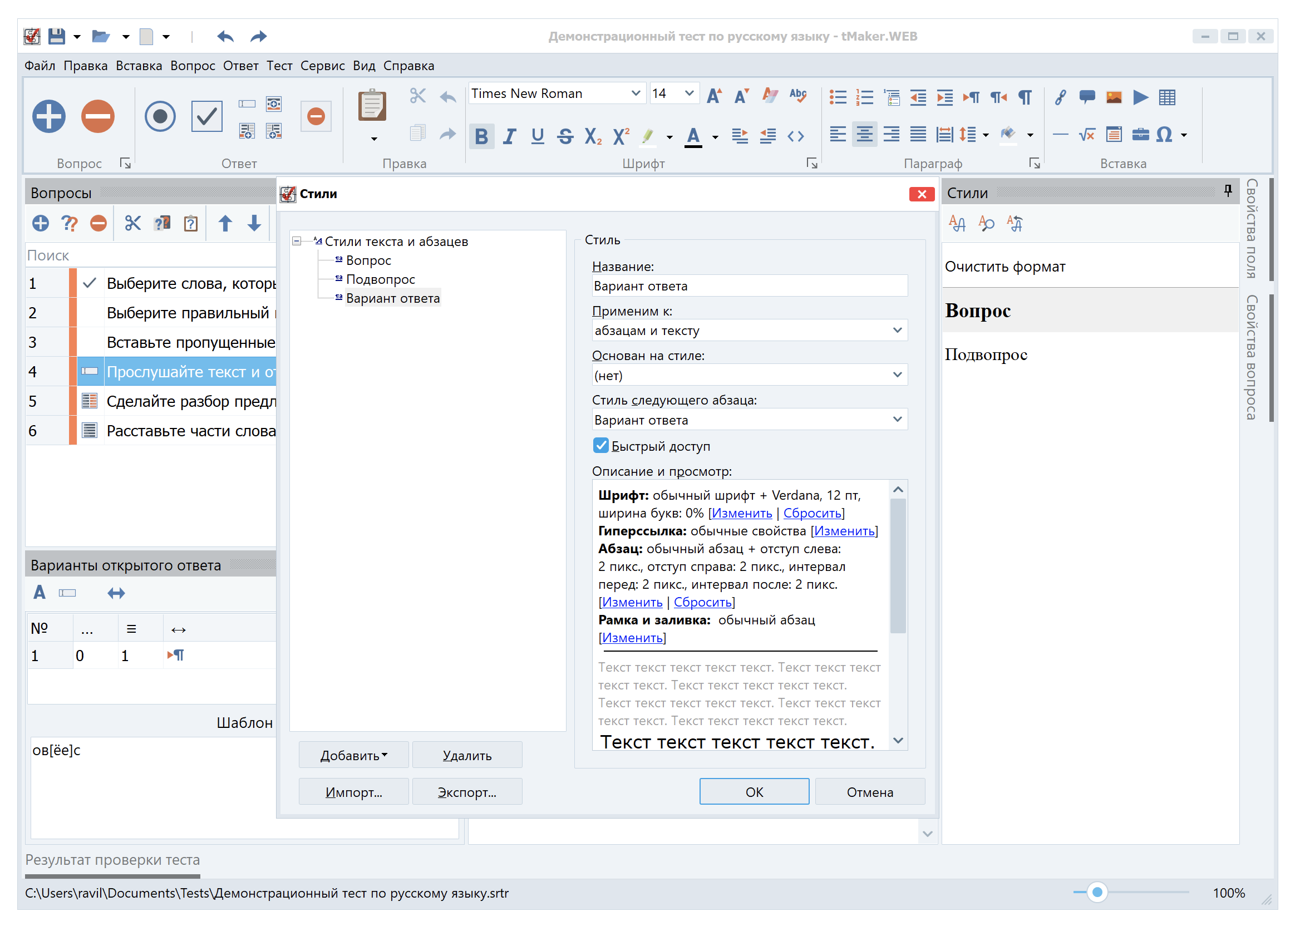Click Изменить link for Гиперссылка settings
Screen dimensions: 1300x926
click(844, 531)
